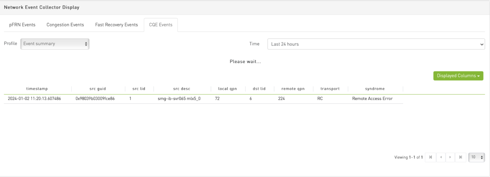Image resolution: width=490 pixels, height=177 pixels.
Task: Sort by the syndrome column header
Action: click(375, 89)
